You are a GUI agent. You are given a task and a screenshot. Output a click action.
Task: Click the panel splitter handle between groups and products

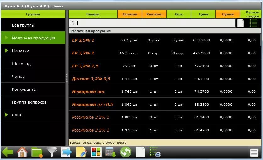[x=67, y=78]
